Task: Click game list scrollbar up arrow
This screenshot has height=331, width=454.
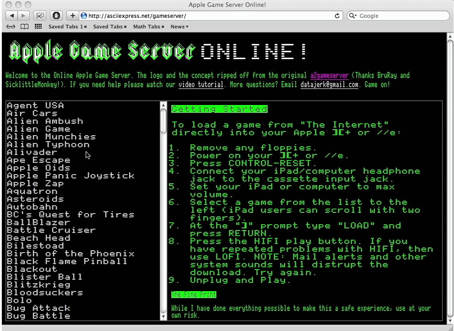Action: point(163,105)
